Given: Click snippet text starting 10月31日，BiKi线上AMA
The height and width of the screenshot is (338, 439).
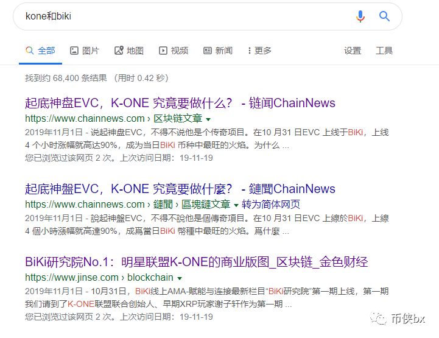Looking at the screenshot, I should pos(206,297).
